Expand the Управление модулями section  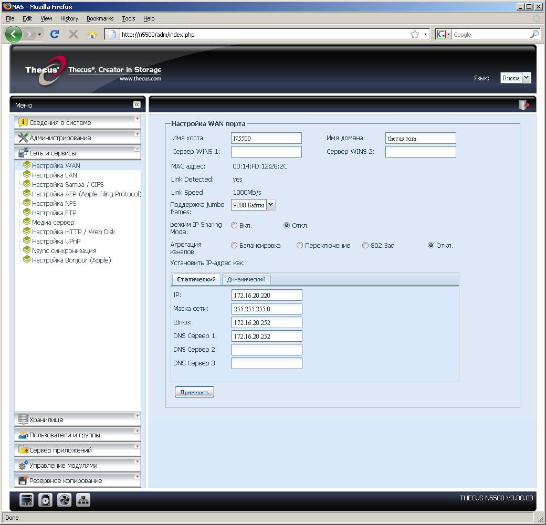tap(78, 466)
